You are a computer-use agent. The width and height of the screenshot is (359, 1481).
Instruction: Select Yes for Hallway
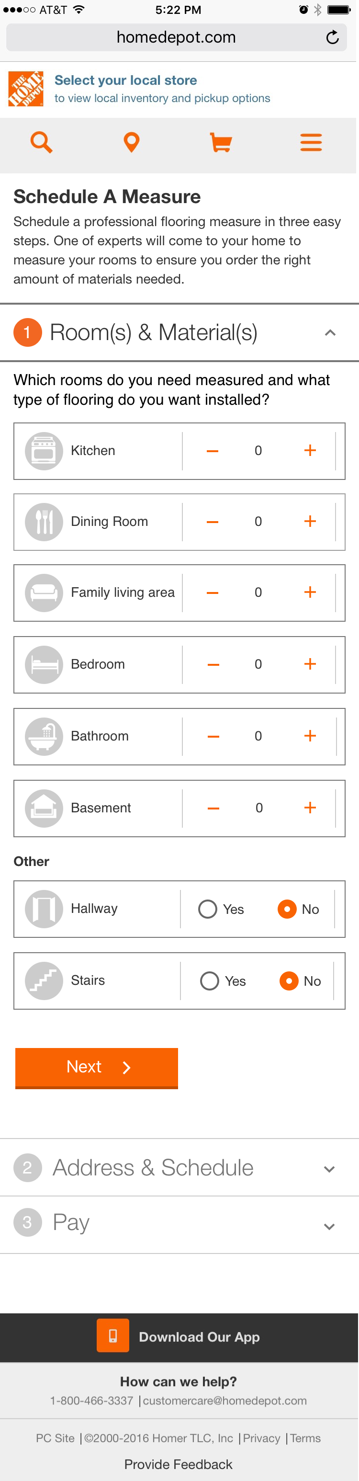pos(221,909)
